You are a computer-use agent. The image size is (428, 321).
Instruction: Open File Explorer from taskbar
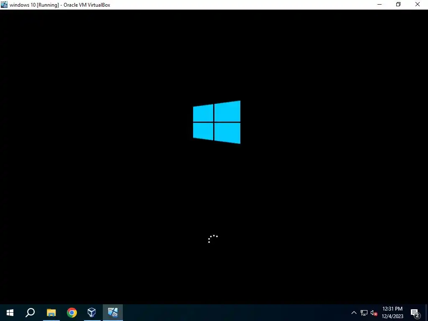(x=51, y=313)
